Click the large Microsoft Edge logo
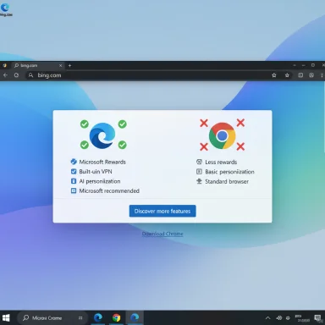325x325 pixels. [102, 135]
